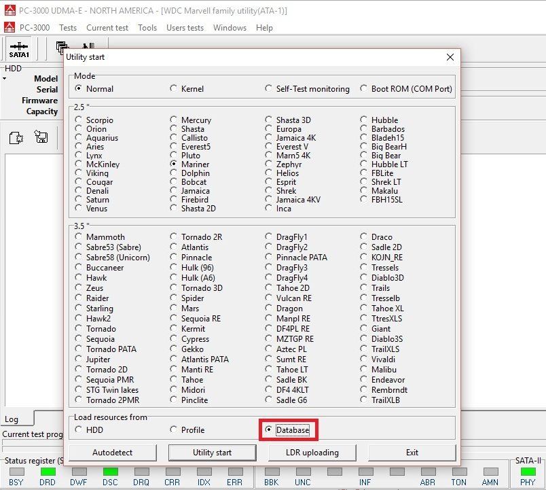Click the Exit button

coord(412,453)
